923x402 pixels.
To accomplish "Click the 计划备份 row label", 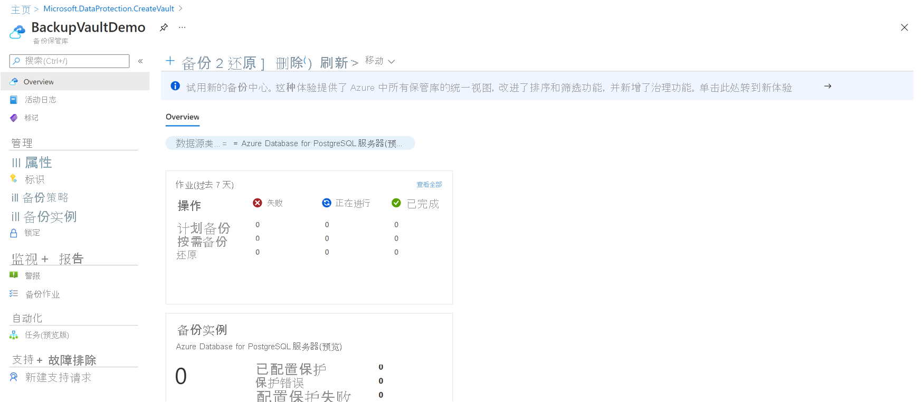I will coord(204,228).
